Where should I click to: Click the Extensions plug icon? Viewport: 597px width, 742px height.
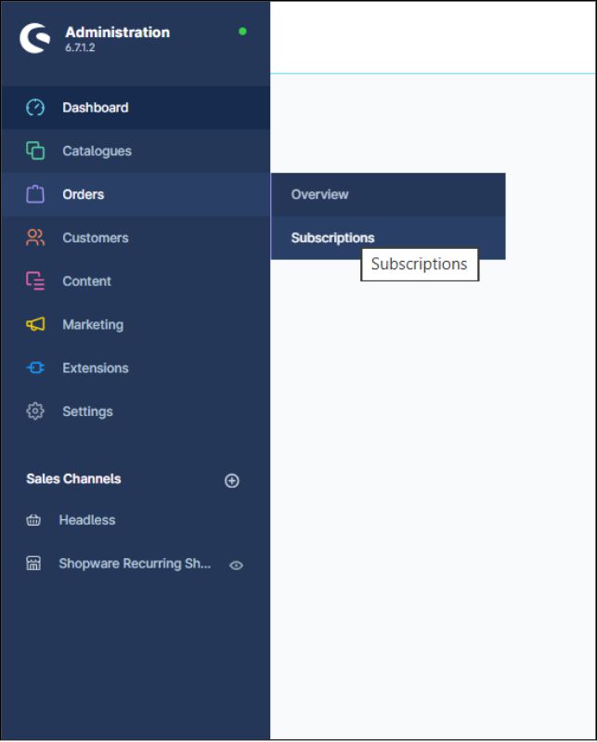[35, 368]
